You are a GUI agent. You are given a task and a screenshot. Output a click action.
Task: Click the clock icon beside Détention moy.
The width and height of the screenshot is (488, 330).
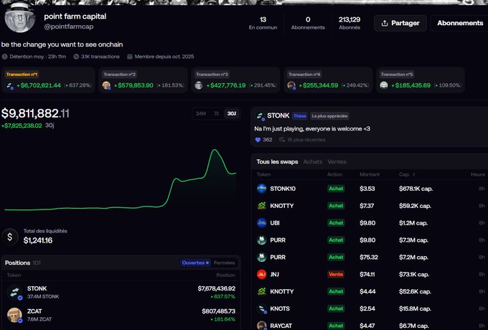(x=5, y=57)
